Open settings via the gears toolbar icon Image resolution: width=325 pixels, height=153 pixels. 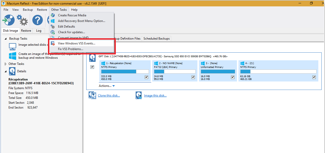22,20
